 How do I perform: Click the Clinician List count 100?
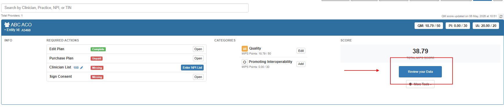coord(76,68)
